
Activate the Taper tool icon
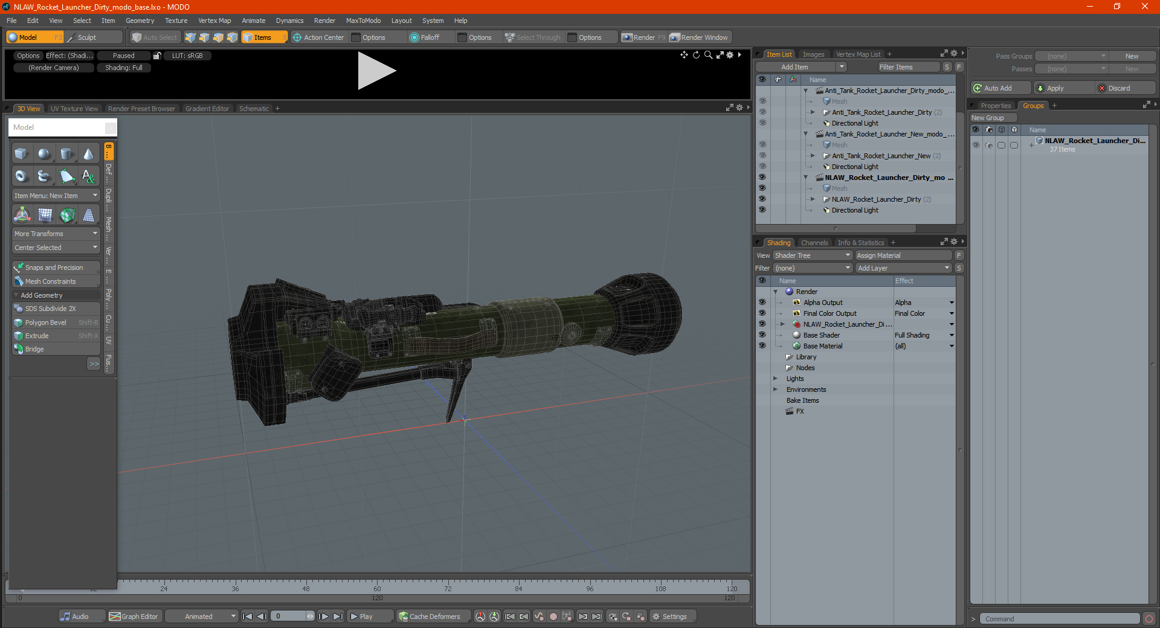pyautogui.click(x=89, y=215)
